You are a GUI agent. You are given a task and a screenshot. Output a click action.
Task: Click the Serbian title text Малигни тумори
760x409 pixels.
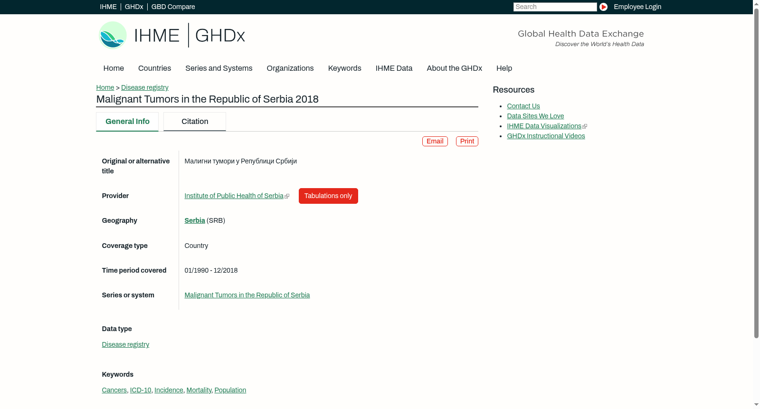pyautogui.click(x=240, y=161)
